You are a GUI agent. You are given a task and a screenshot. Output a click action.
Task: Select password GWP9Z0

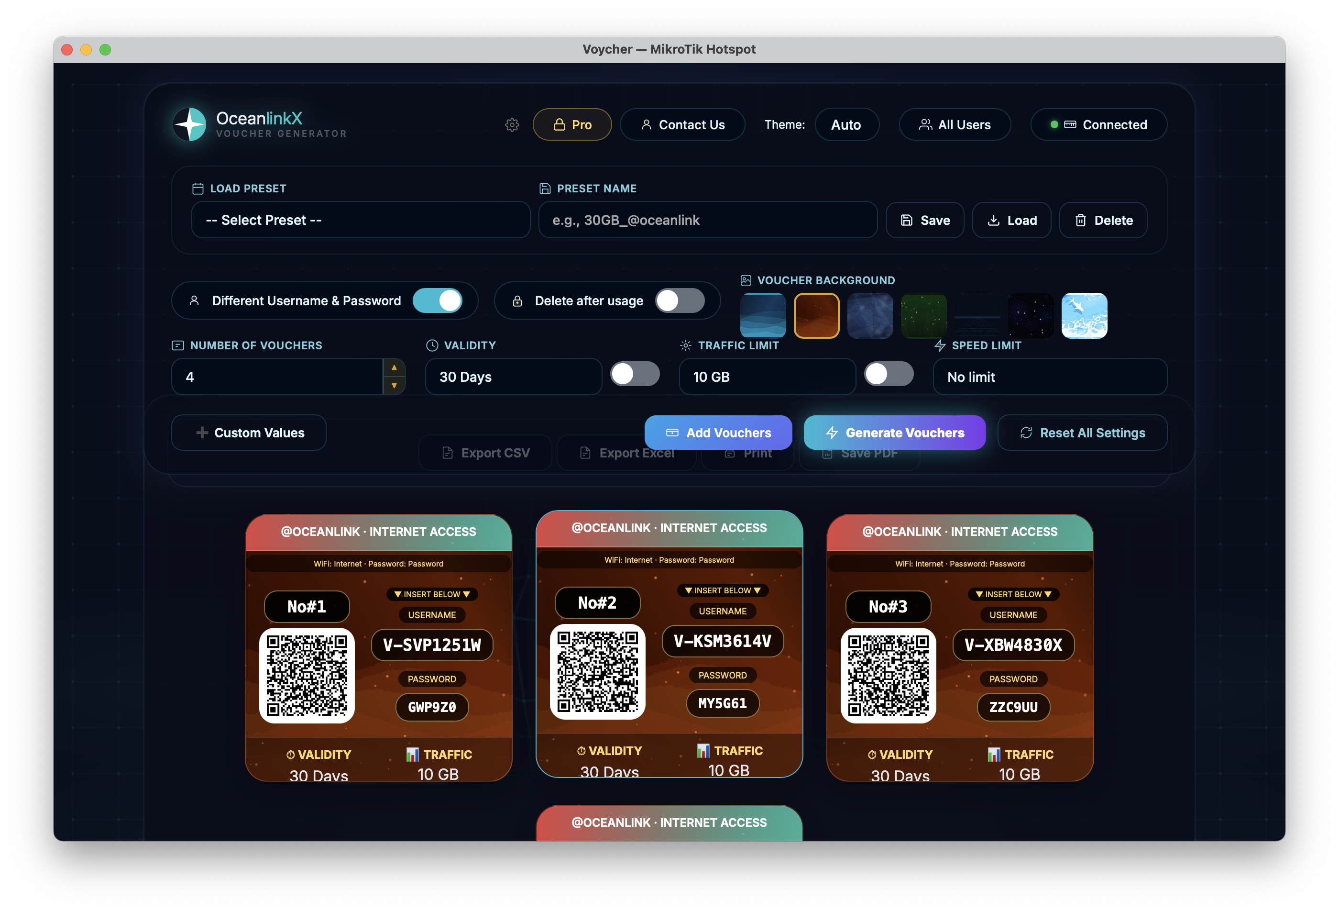pyautogui.click(x=432, y=707)
